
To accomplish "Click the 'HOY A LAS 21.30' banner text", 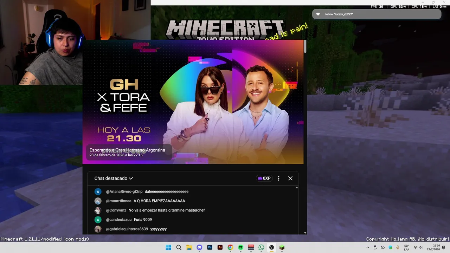I will tap(124, 134).
